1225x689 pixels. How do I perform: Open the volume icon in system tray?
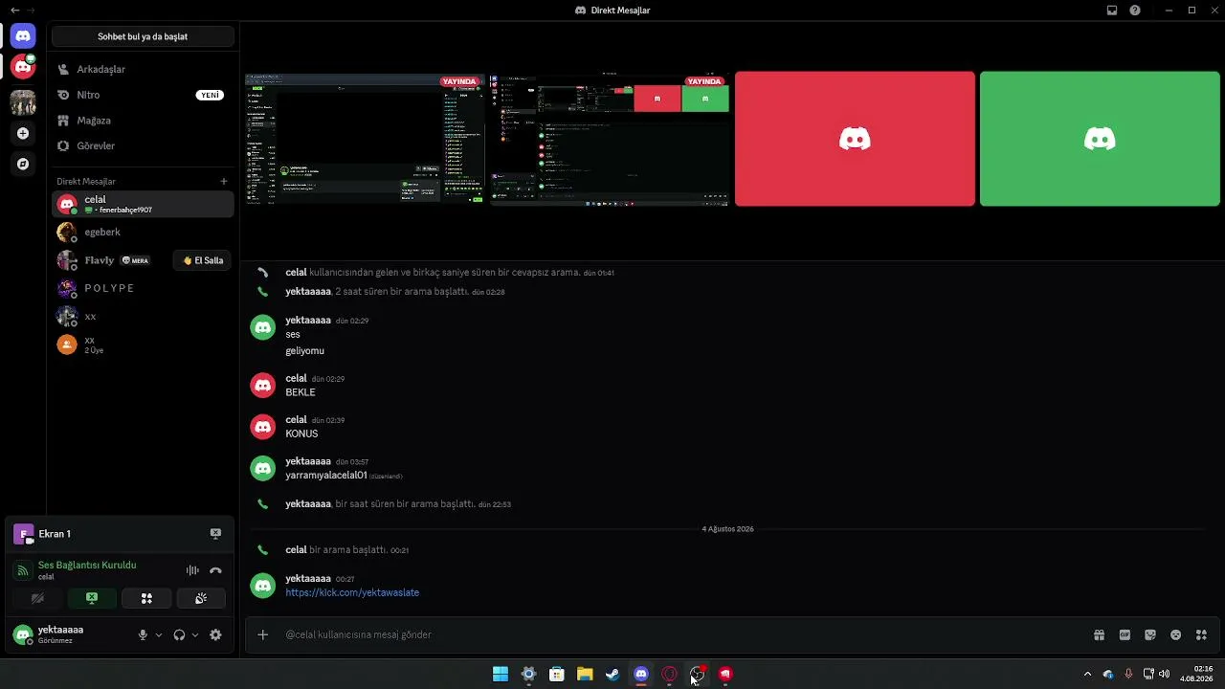[x=1165, y=675]
